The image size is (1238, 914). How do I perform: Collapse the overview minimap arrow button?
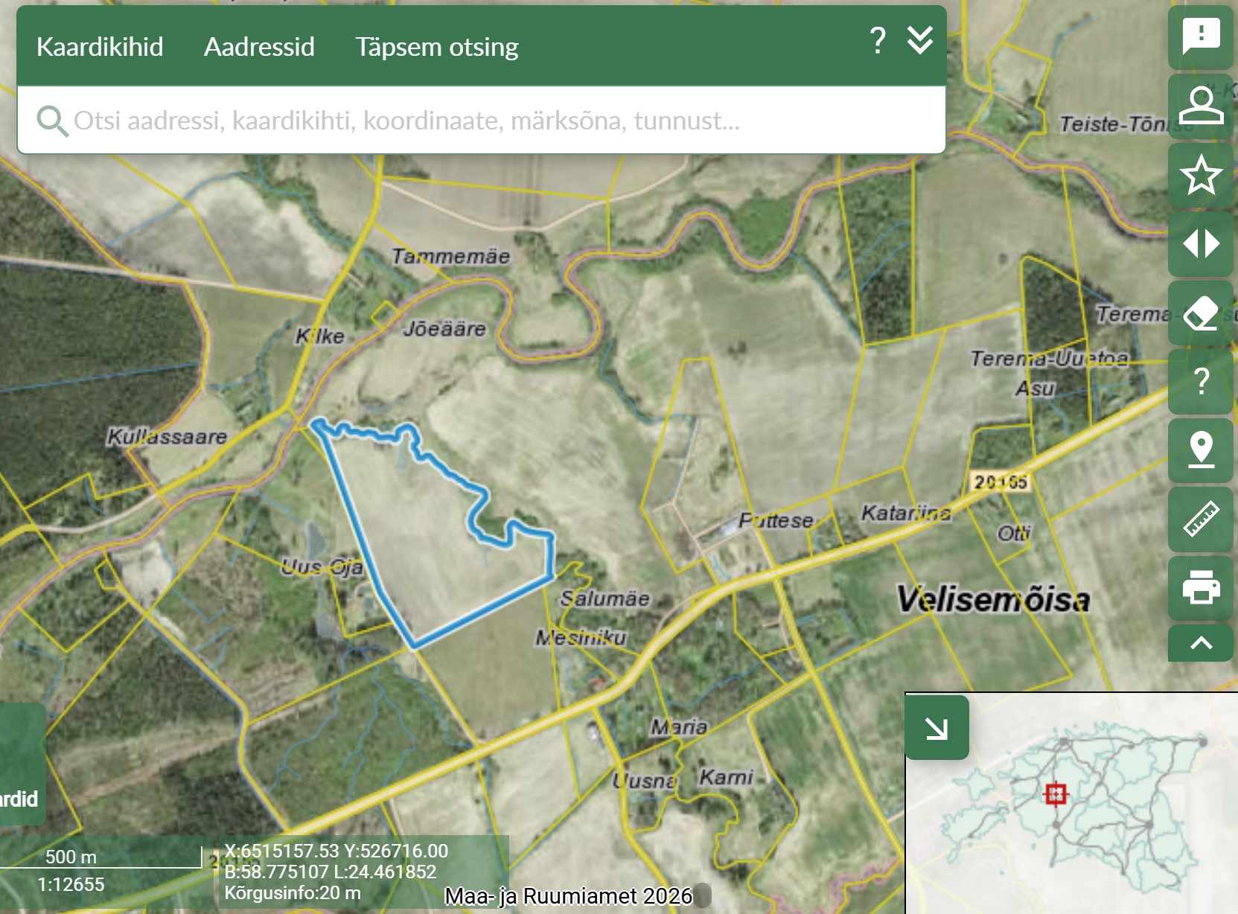tap(937, 728)
